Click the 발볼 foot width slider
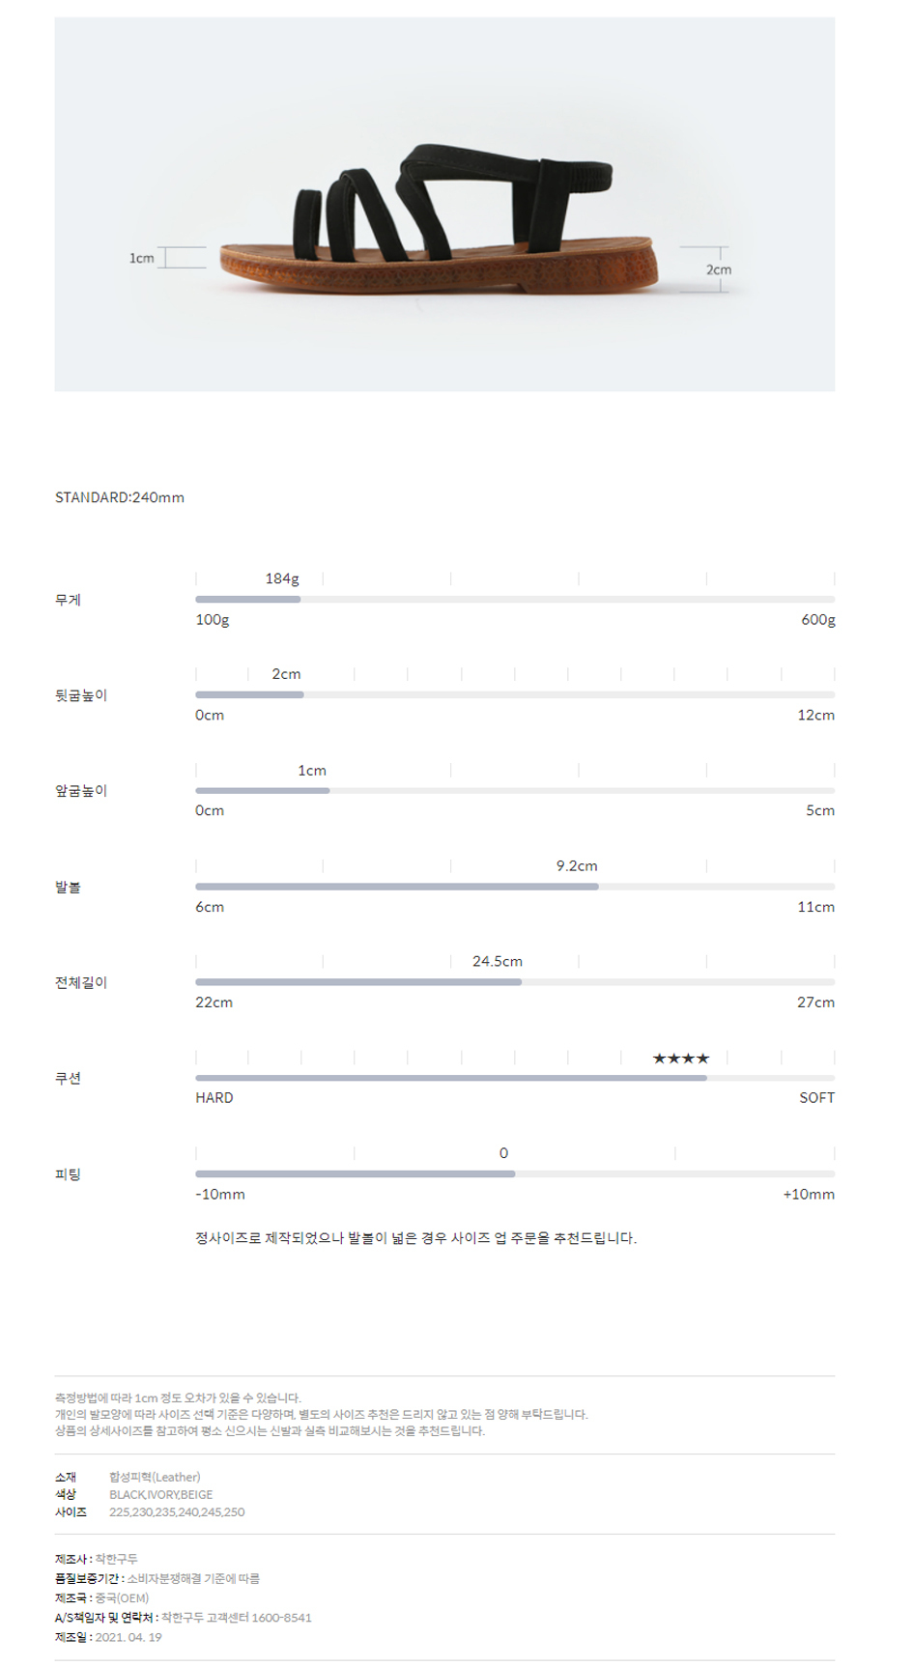The image size is (913, 1666). pos(514,887)
